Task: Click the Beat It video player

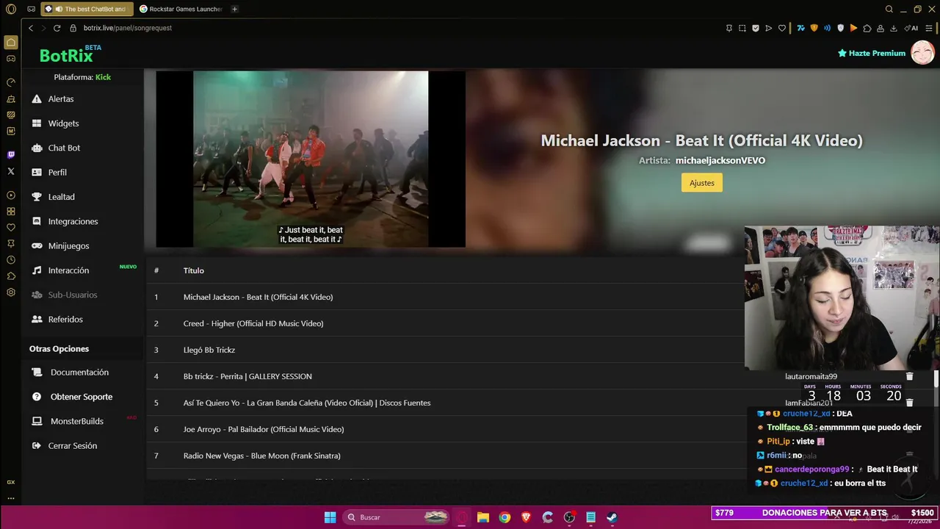Action: tap(311, 159)
